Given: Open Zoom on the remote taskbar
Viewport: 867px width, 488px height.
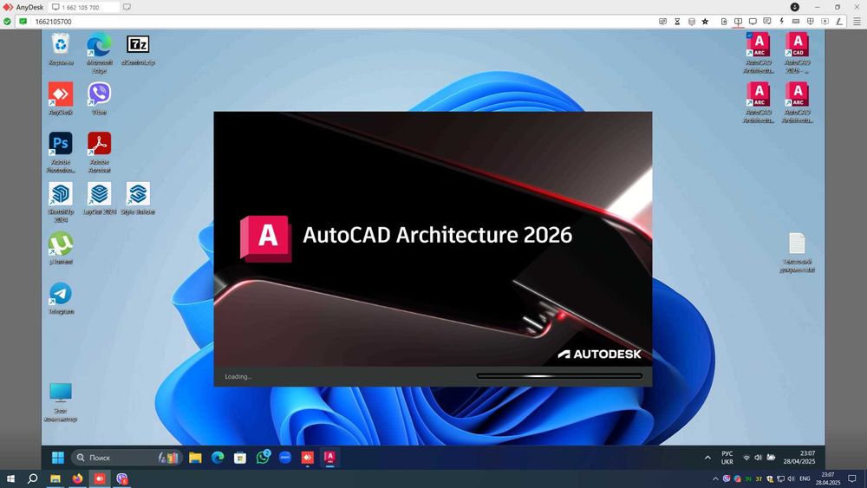Looking at the screenshot, I should [x=284, y=458].
